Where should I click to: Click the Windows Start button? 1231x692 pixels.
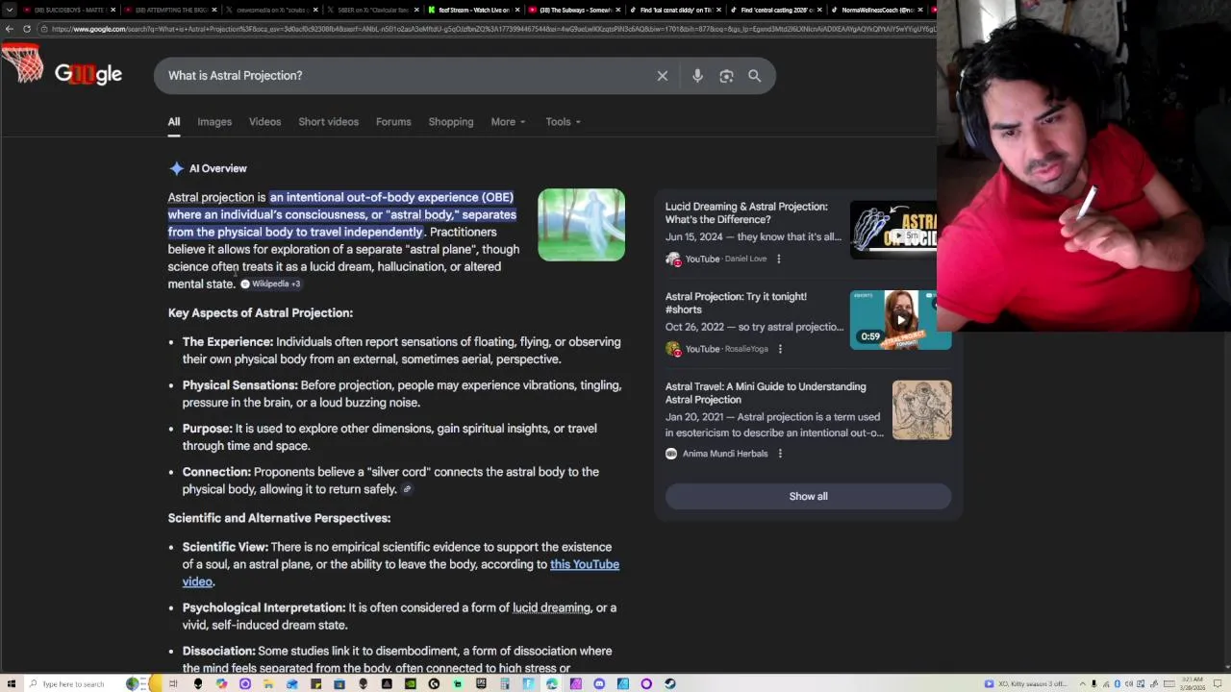click(11, 683)
